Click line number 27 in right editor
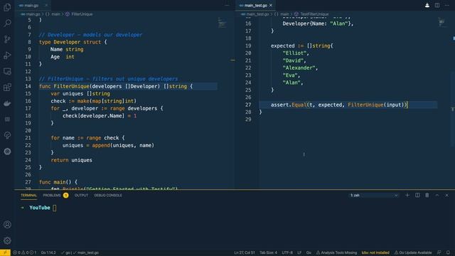 [248, 105]
